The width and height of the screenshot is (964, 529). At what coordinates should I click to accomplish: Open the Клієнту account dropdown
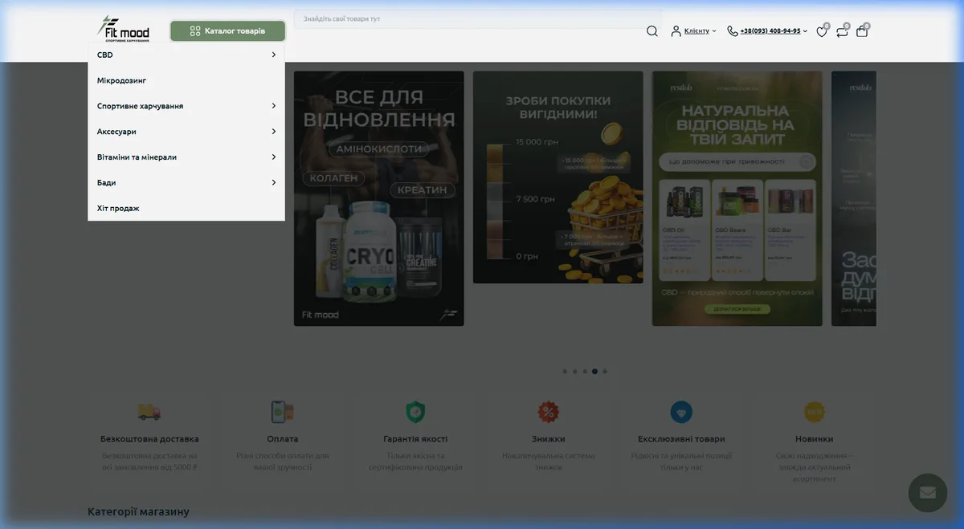click(700, 31)
